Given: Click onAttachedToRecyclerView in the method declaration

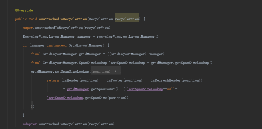Looking at the screenshot, I should (x=63, y=19).
